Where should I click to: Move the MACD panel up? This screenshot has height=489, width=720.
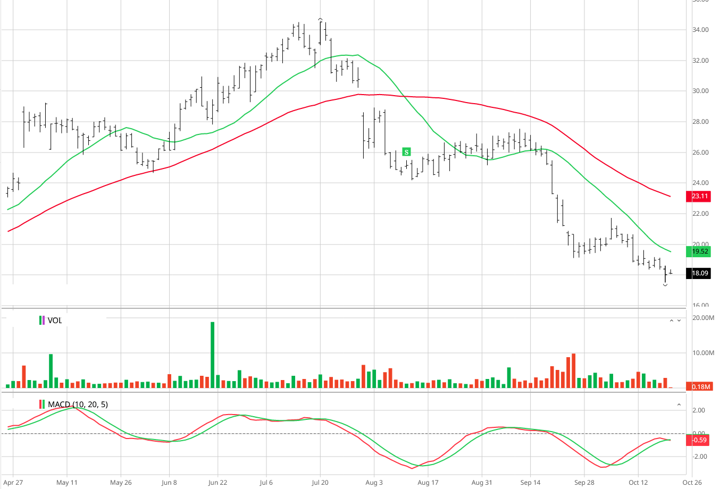coord(679,404)
